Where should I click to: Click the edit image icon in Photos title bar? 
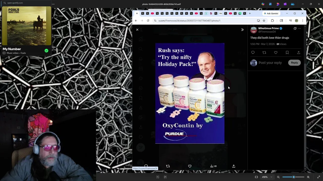(270, 4)
